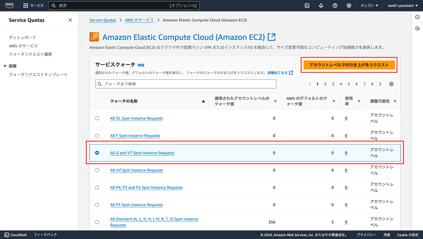Select All DL Spot Instance Requests radio
Screen dimensions: 423x239
(97, 118)
